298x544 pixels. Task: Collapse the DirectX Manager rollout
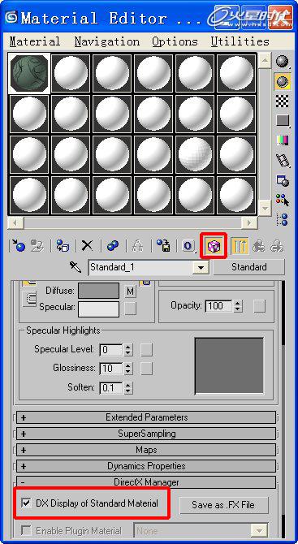(146, 482)
